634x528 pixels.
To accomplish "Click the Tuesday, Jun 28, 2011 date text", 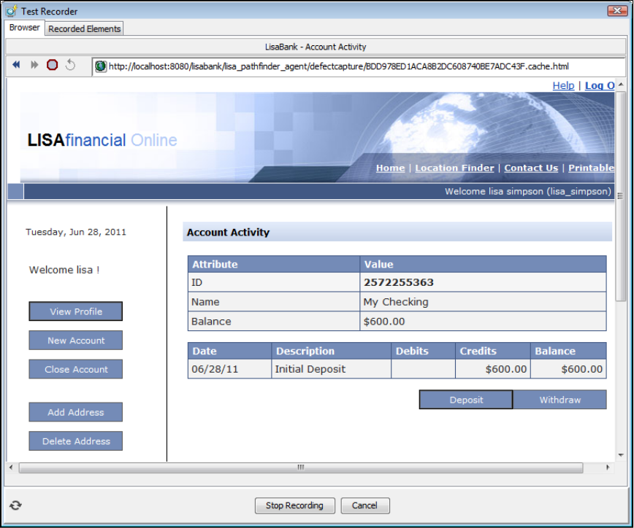I will 76,232.
